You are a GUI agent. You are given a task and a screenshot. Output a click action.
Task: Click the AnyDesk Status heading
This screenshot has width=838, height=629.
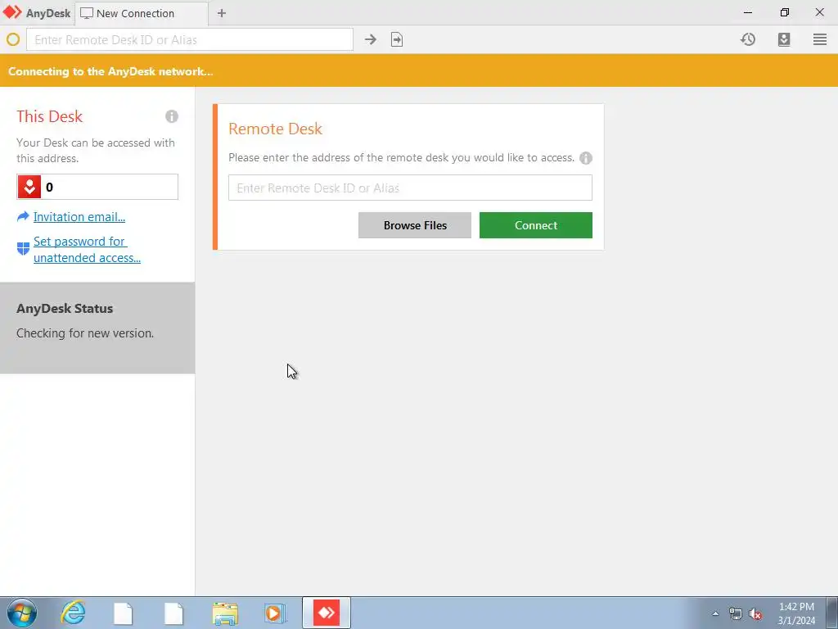65,309
